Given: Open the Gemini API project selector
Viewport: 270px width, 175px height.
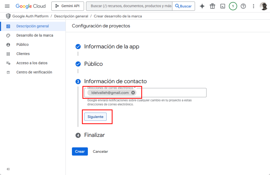Looking at the screenshot, I should [67, 6].
